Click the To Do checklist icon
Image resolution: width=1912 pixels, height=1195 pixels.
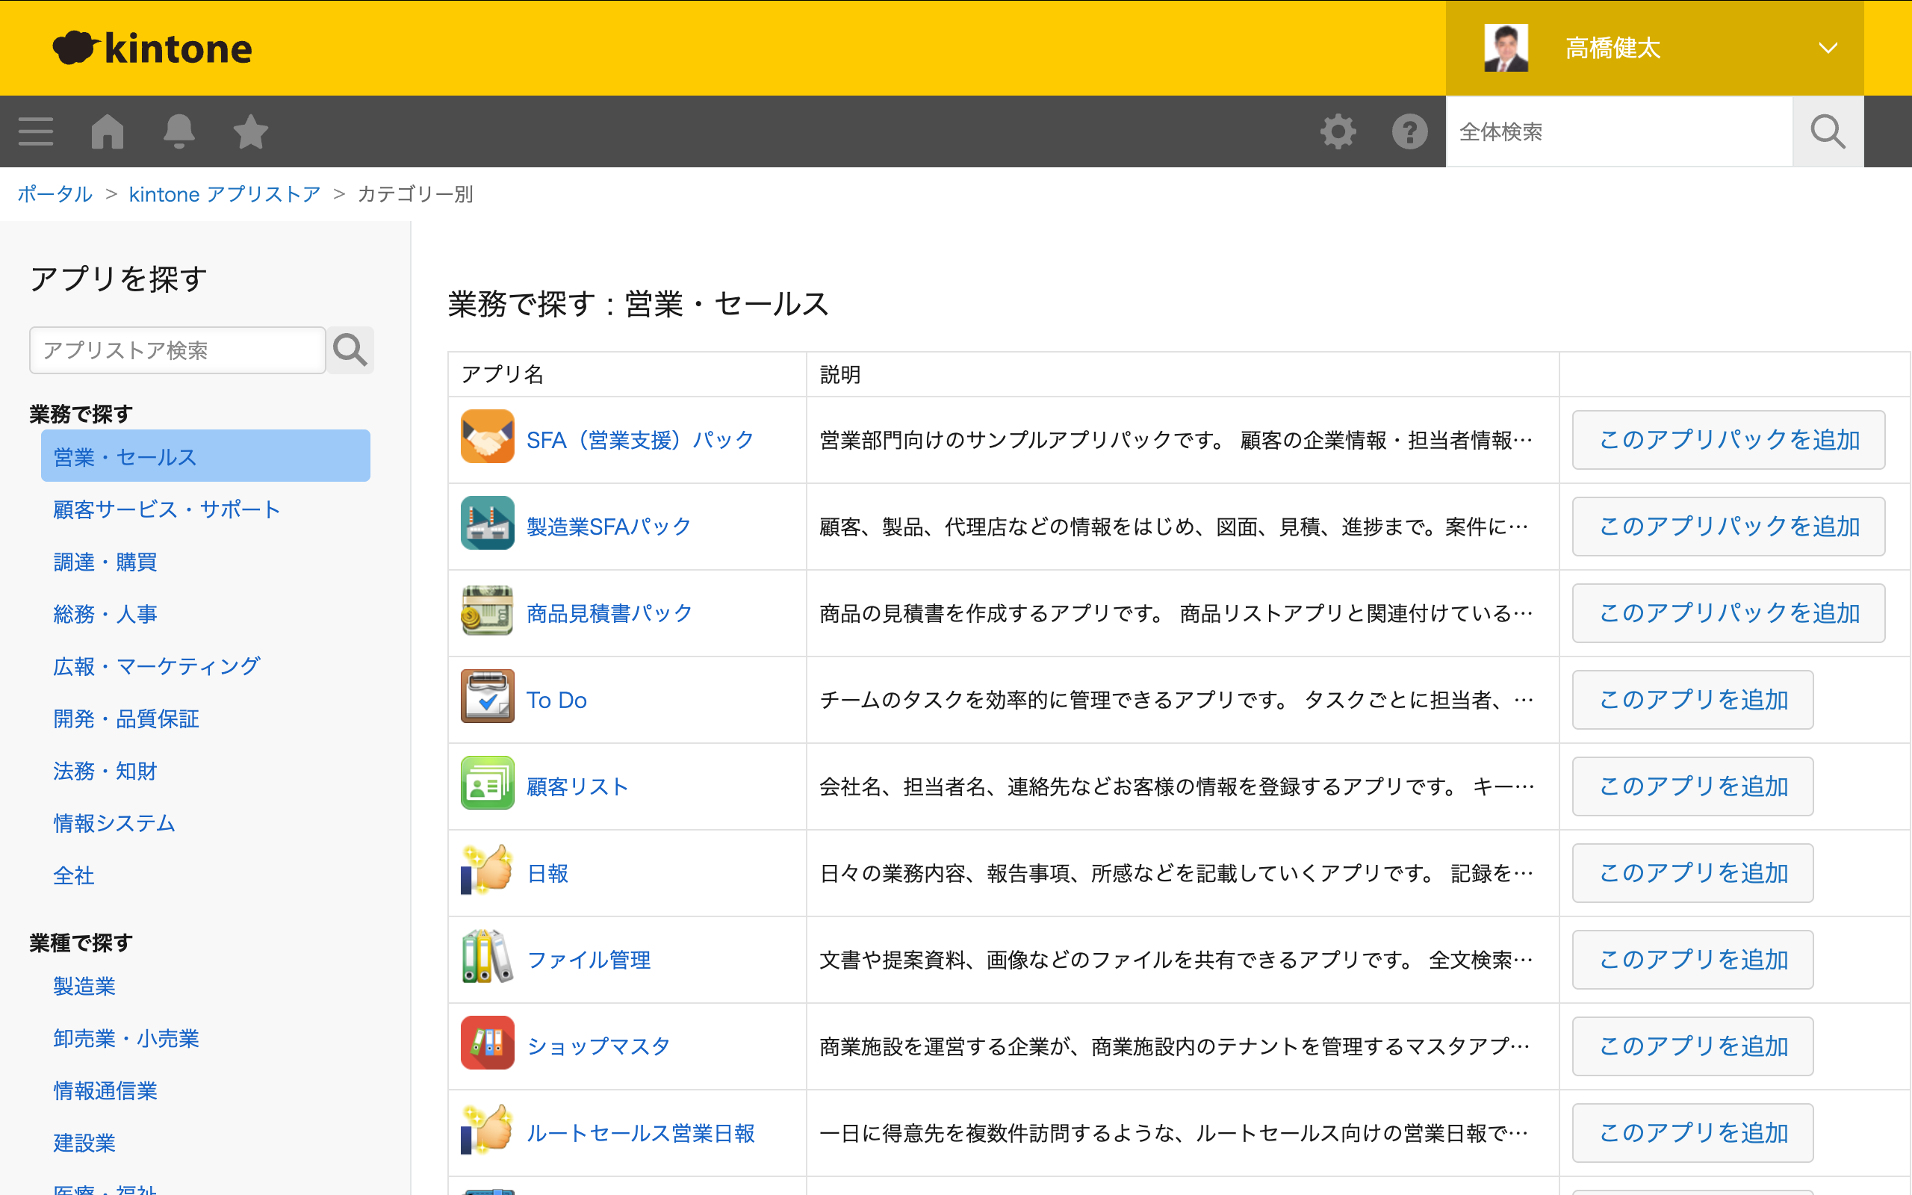pyautogui.click(x=488, y=696)
